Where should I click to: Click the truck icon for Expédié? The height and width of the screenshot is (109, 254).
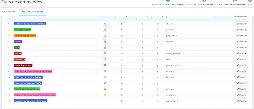(105, 42)
